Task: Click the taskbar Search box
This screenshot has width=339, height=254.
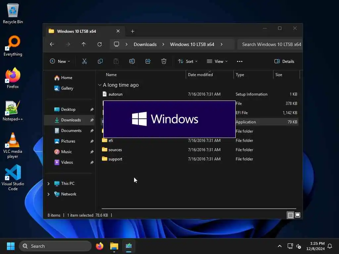Action: (55, 246)
